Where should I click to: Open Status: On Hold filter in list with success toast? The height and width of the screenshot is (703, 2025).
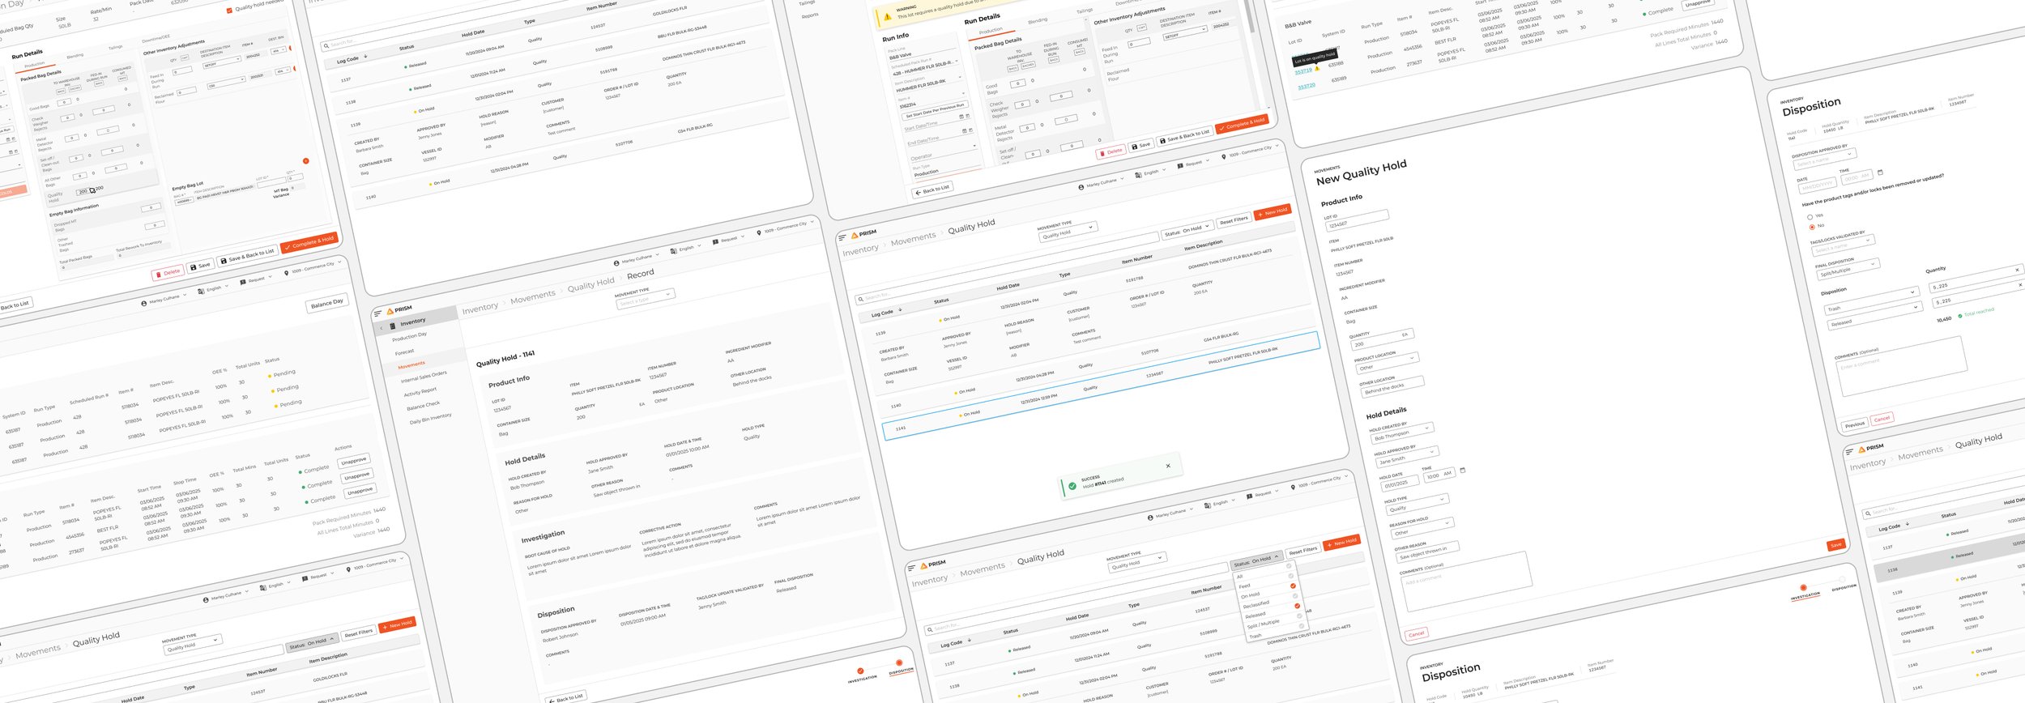point(1187,229)
